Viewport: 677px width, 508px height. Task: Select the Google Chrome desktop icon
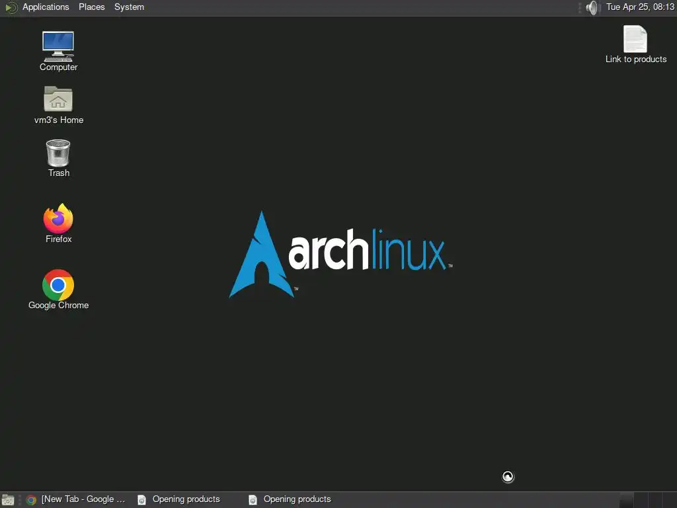click(x=58, y=290)
